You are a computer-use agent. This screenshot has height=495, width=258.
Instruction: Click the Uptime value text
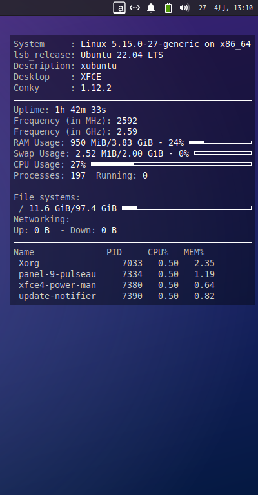(x=81, y=110)
